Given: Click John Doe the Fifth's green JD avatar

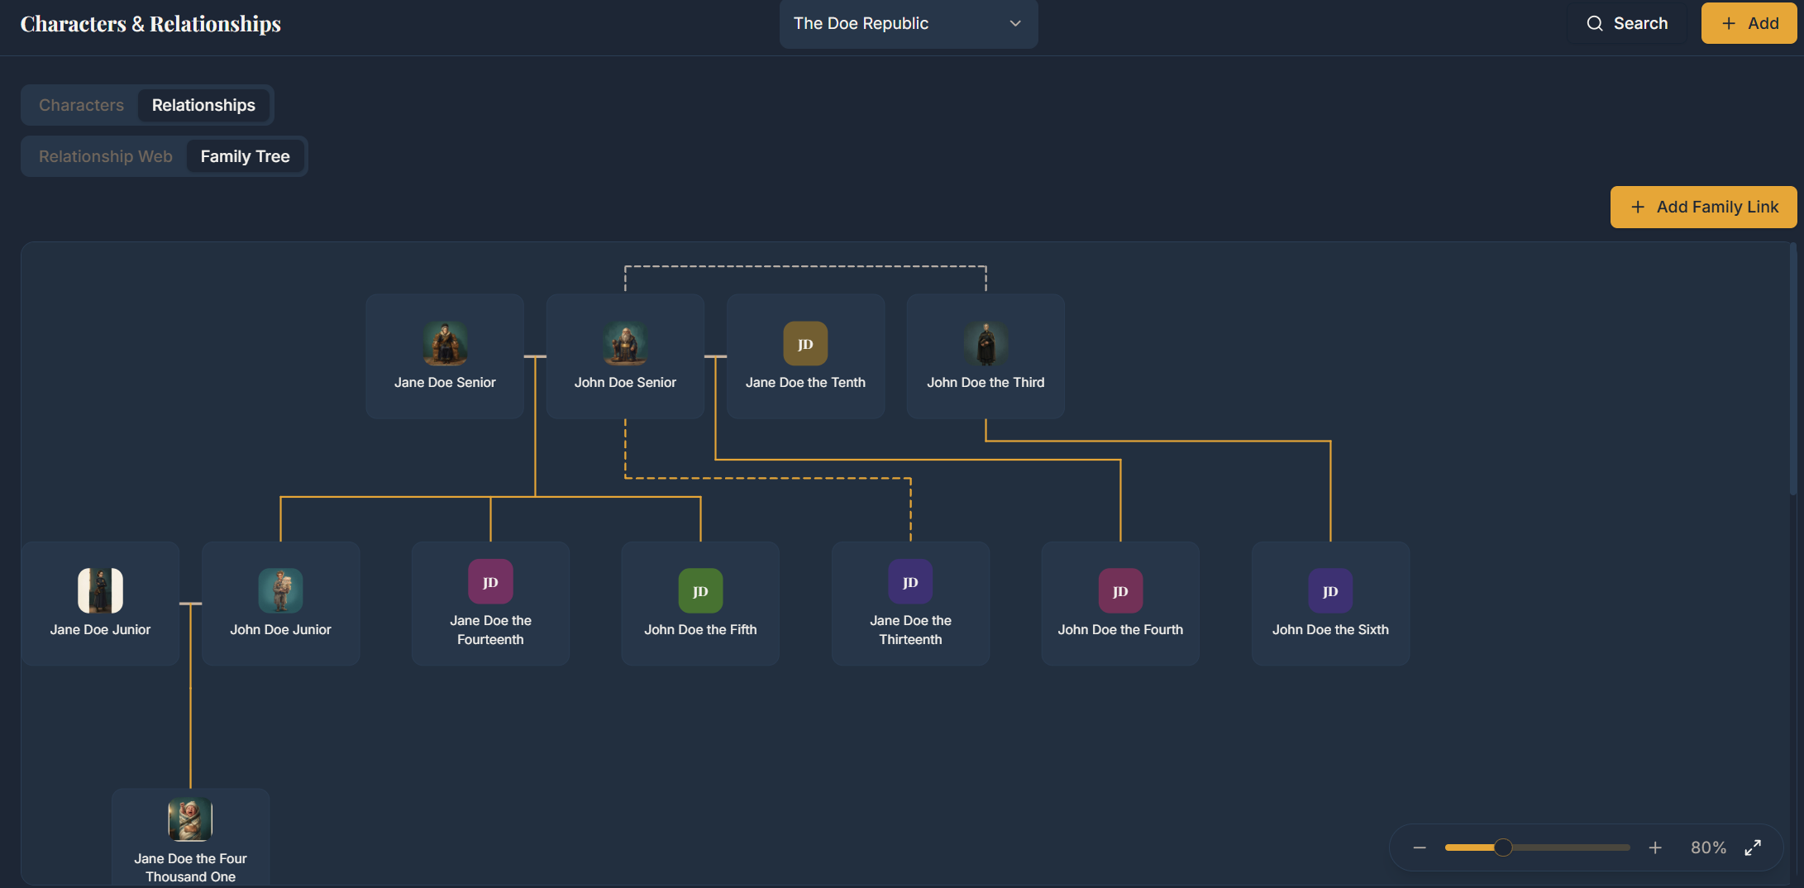Looking at the screenshot, I should pos(700,590).
